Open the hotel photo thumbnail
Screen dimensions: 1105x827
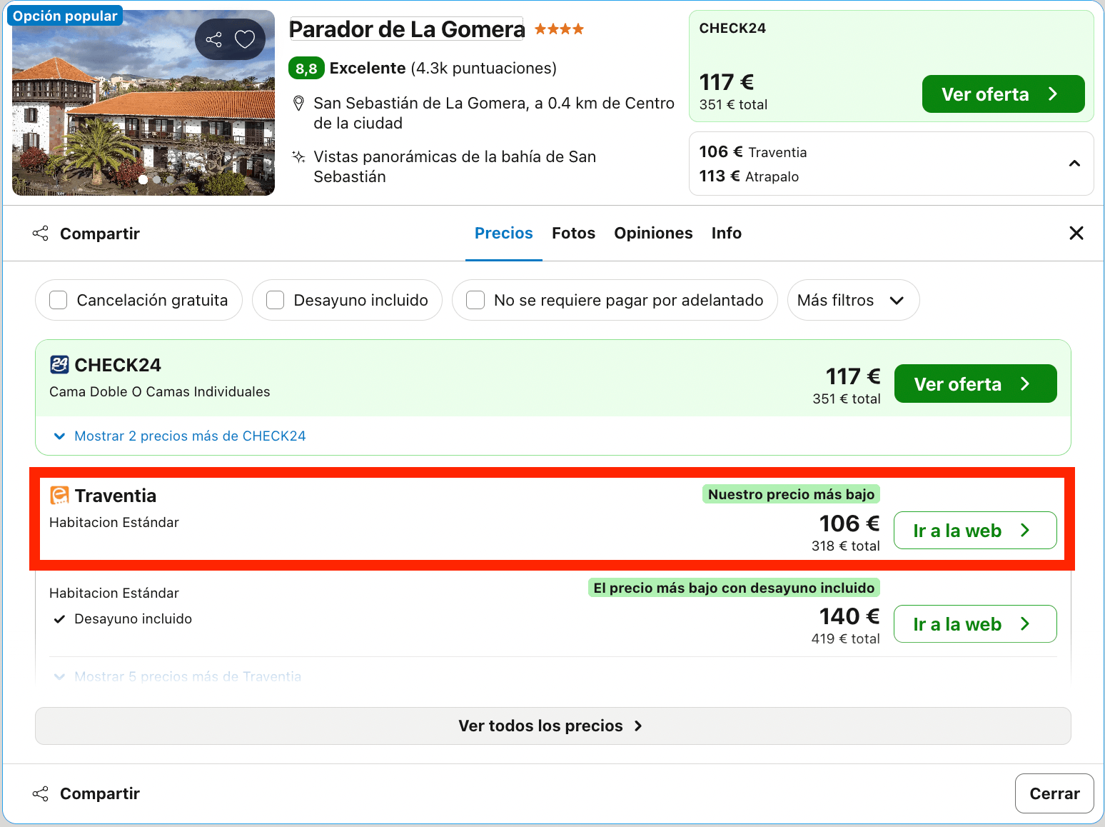pyautogui.click(x=143, y=103)
